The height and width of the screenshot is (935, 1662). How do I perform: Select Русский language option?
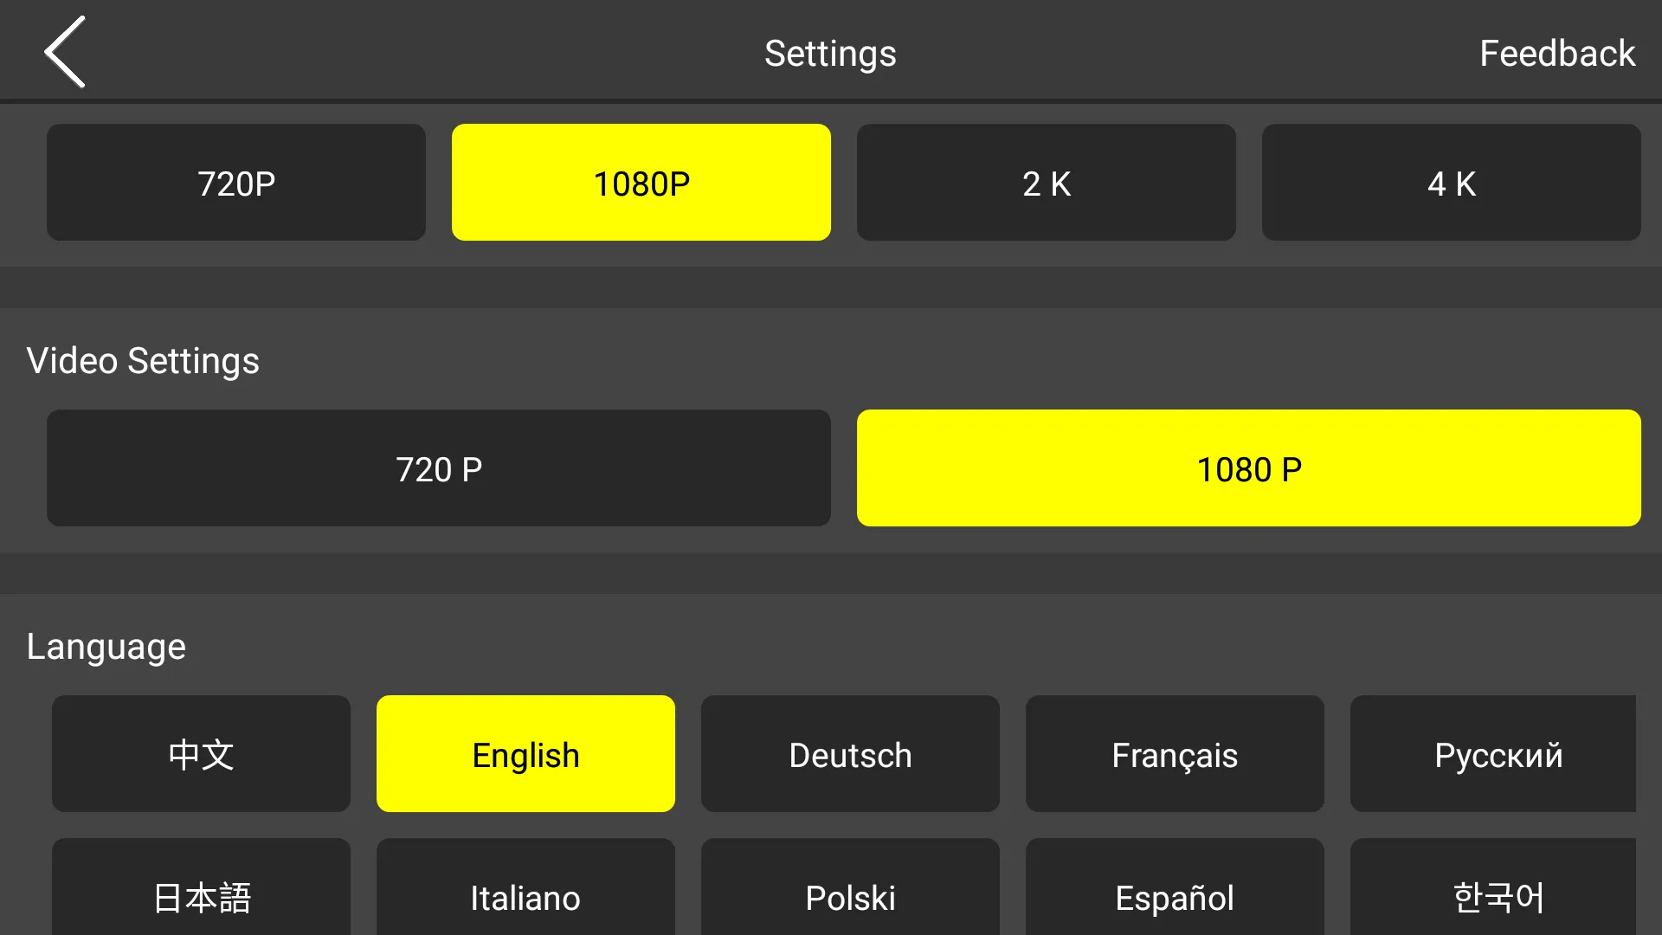pyautogui.click(x=1498, y=753)
